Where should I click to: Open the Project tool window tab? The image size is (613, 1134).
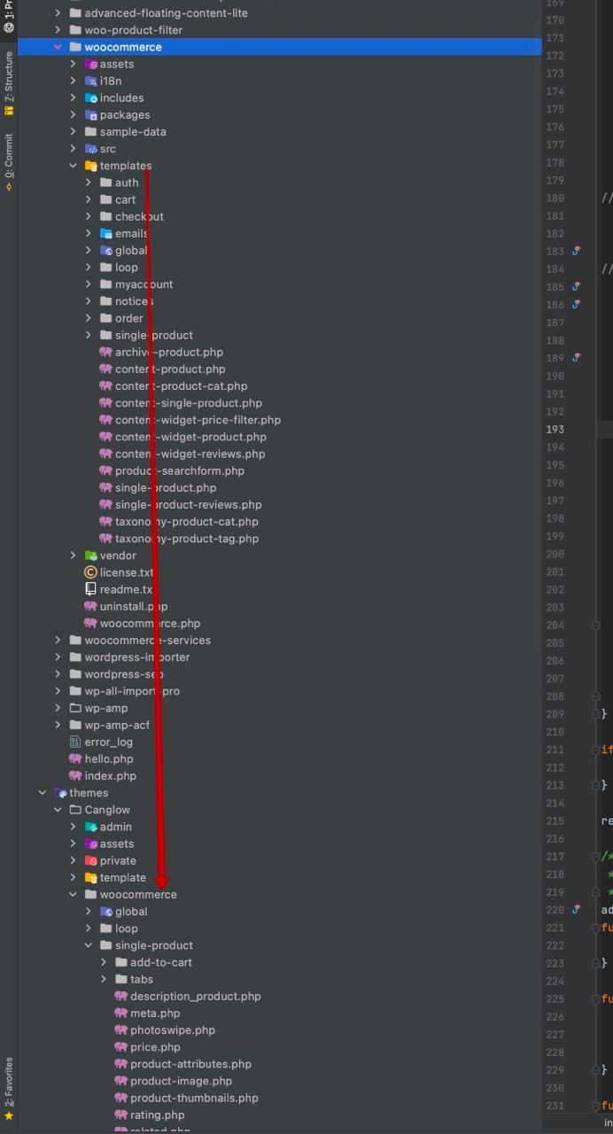[9, 16]
